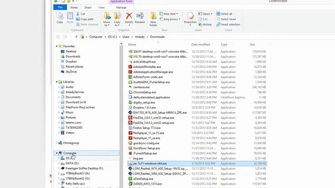Viewport: 335px width, 188px height.
Task: Select the jing.exe file
Action: 138,158
